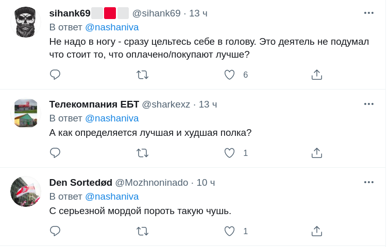Share Den Sortedød's tweet
The height and width of the screenshot is (247, 390).
(x=317, y=231)
